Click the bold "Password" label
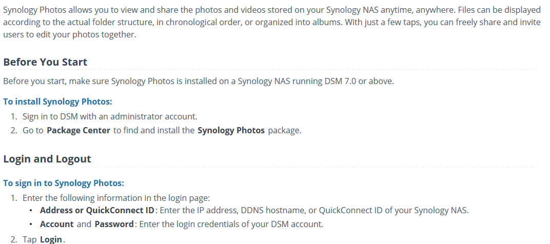 [x=114, y=224]
